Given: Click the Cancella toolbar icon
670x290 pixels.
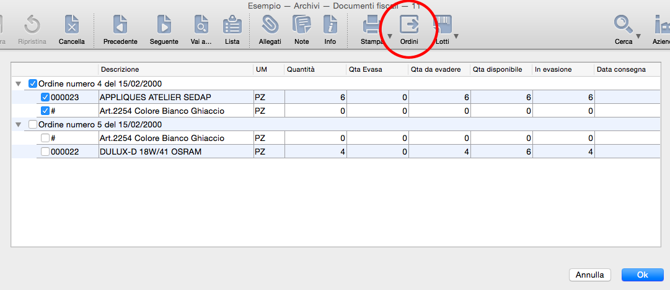Looking at the screenshot, I should [72, 26].
